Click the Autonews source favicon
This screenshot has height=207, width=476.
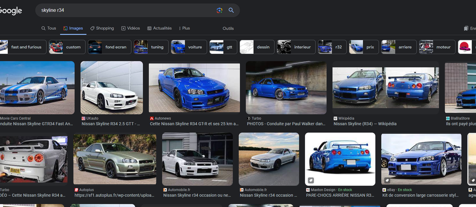coord(152,118)
